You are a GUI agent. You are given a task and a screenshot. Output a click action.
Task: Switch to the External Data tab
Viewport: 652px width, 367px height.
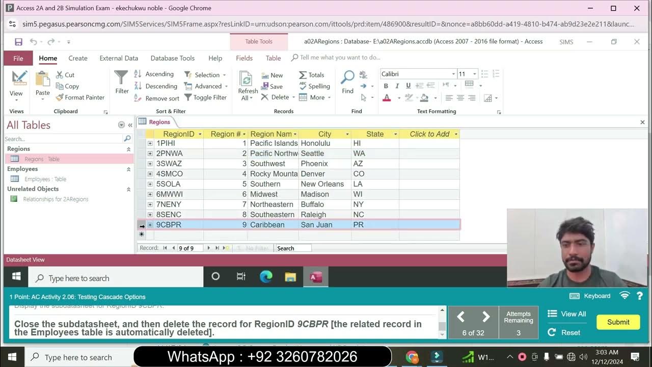pos(119,58)
